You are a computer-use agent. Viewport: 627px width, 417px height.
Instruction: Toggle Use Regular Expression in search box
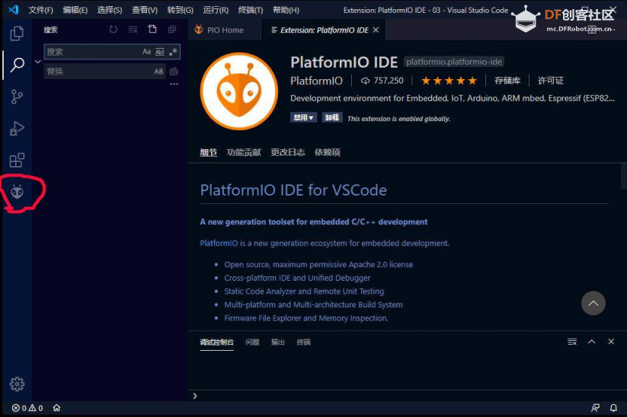(173, 52)
